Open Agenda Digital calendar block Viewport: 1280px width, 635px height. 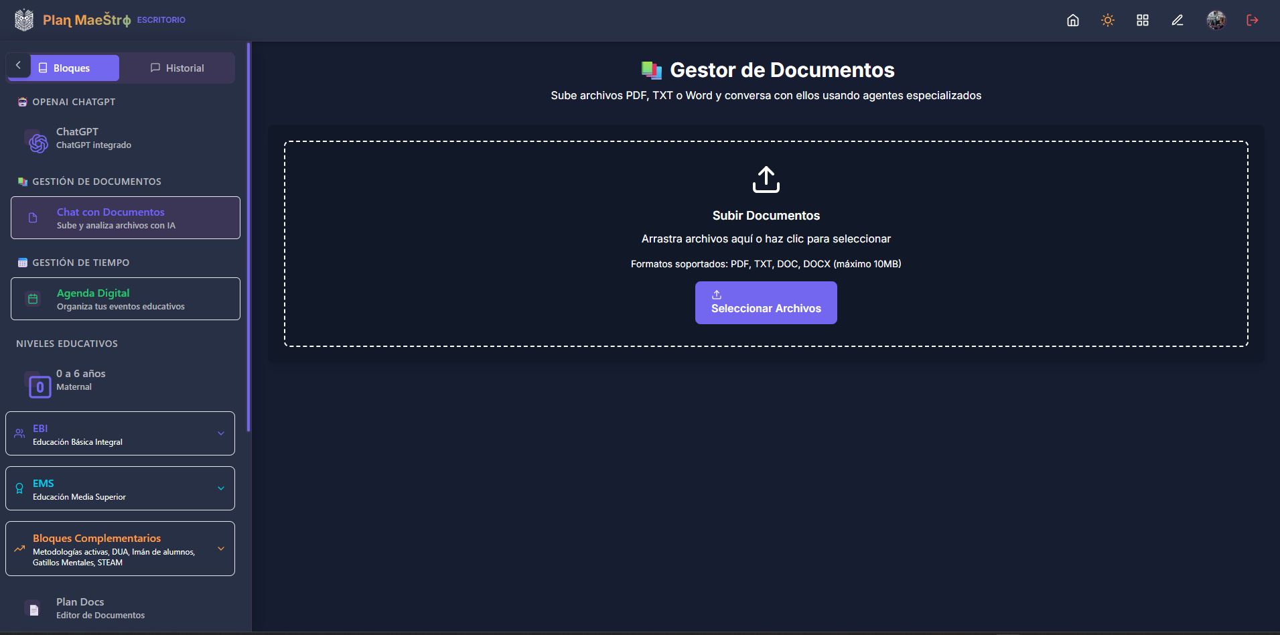(x=125, y=299)
